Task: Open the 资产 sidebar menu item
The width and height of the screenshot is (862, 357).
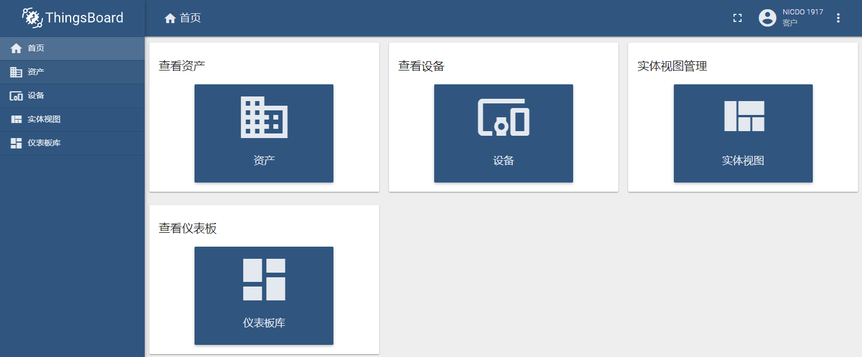Action: click(x=72, y=72)
